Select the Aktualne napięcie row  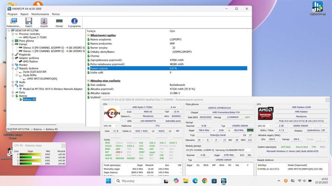coord(167,93)
